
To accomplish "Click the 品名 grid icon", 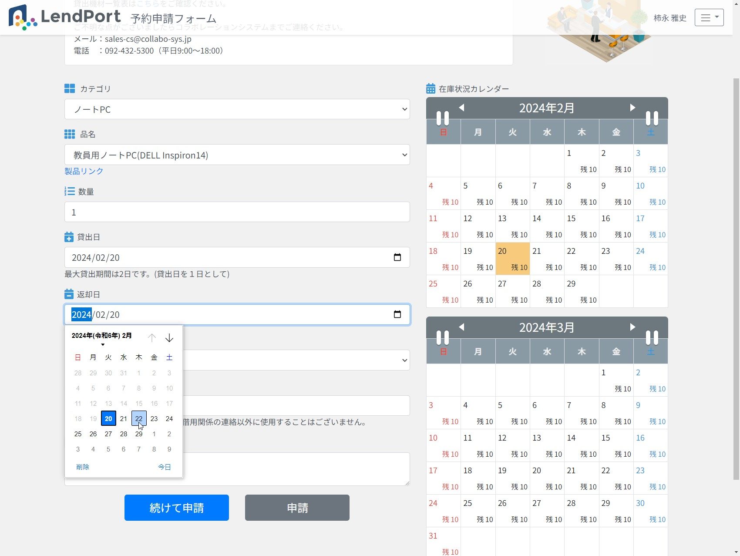I will point(70,134).
